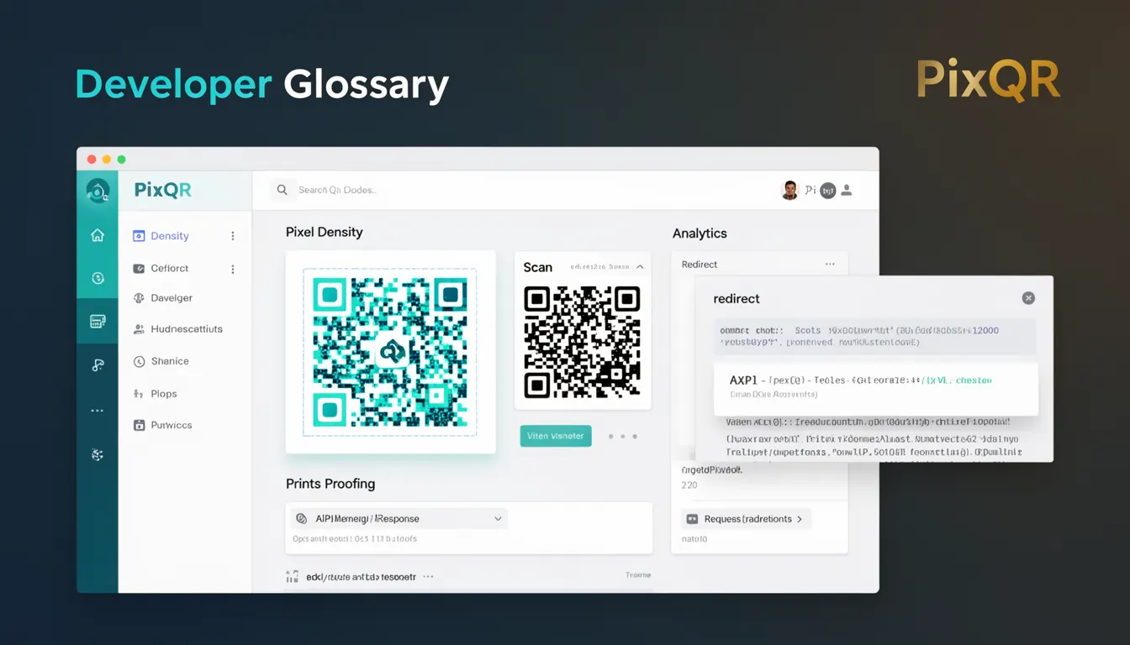Click the circular icon below Home
Image resolution: width=1130 pixels, height=645 pixels.
point(98,278)
